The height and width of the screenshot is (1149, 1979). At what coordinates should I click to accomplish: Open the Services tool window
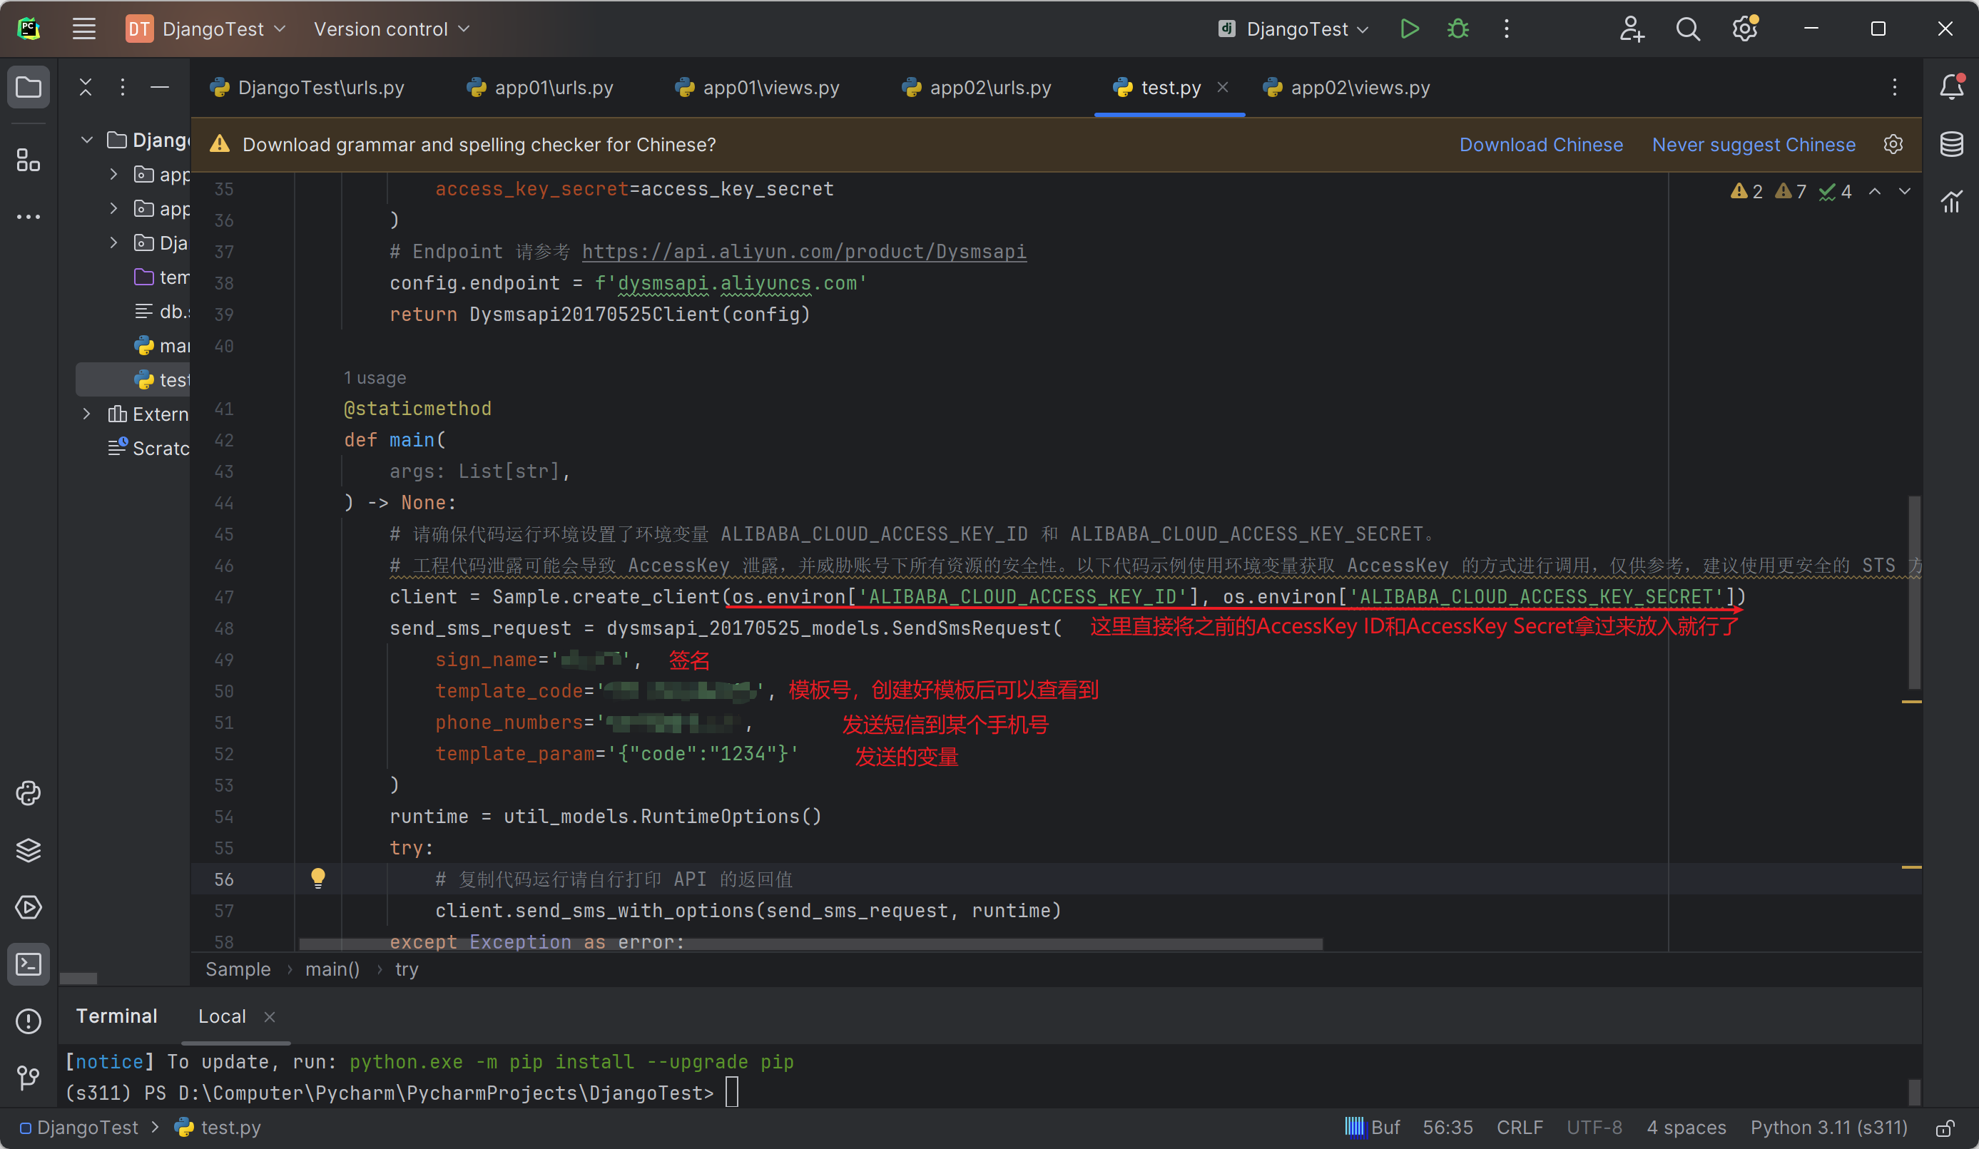click(x=29, y=907)
